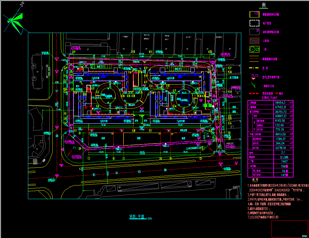This screenshot has height=238, width=309.
Task: Select the 776.26 value in the table
Action: point(280,129)
